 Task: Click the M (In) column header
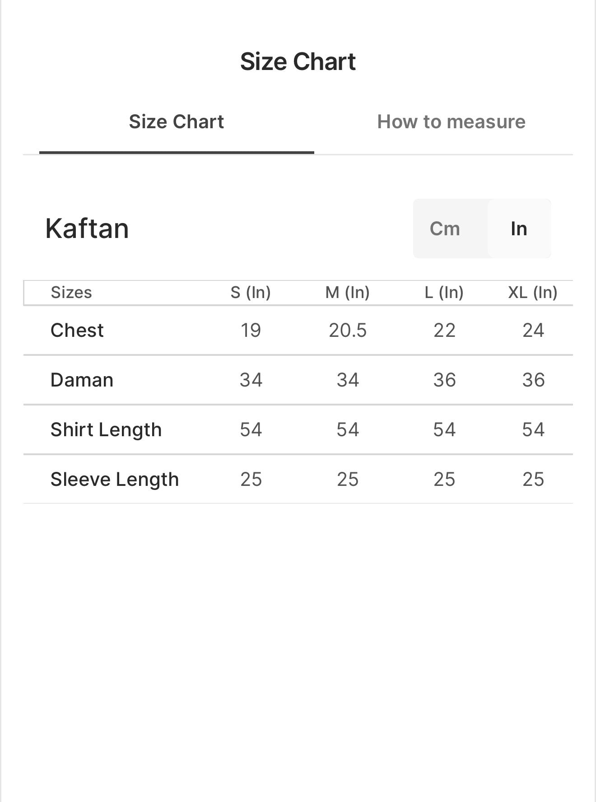pos(348,293)
